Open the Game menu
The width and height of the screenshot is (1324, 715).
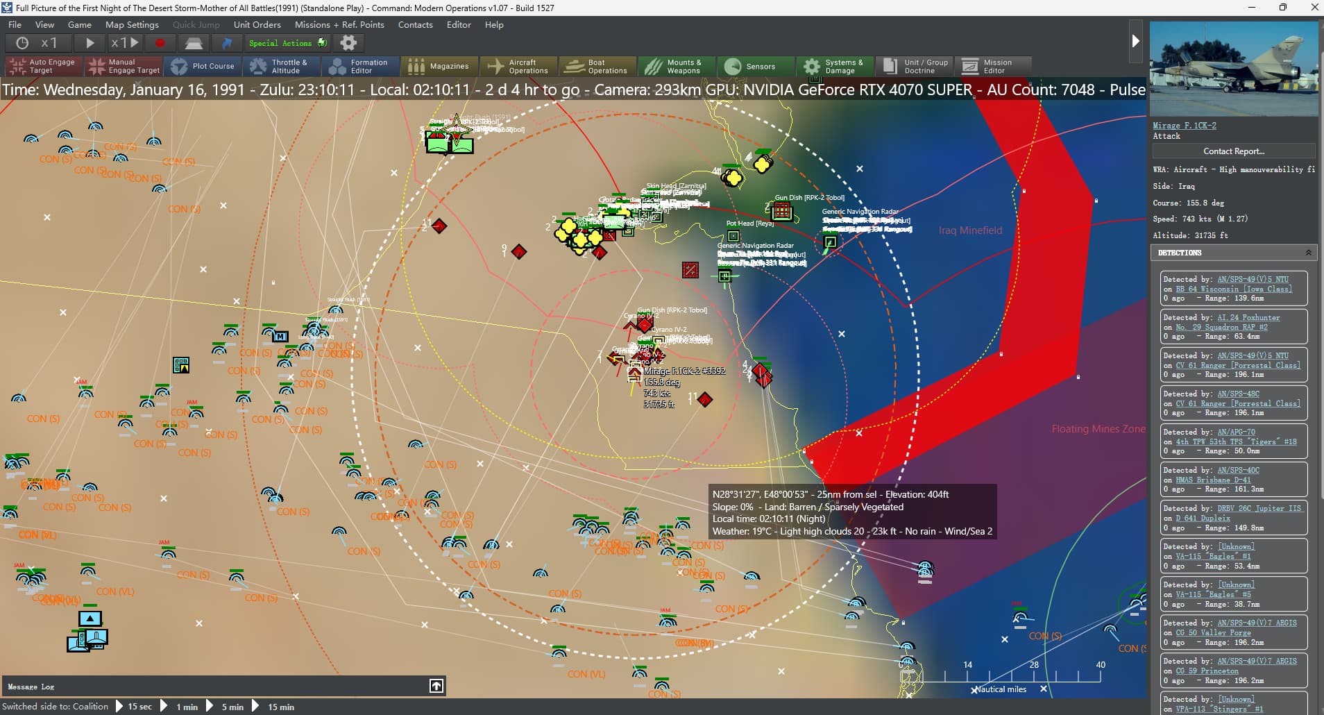coord(80,24)
